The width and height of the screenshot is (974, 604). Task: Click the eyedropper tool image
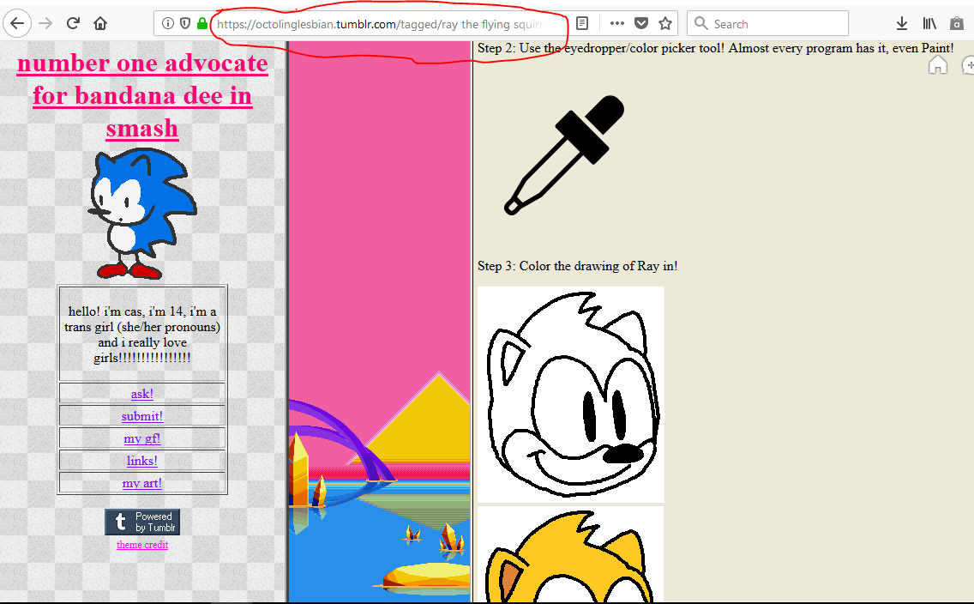coord(564,155)
